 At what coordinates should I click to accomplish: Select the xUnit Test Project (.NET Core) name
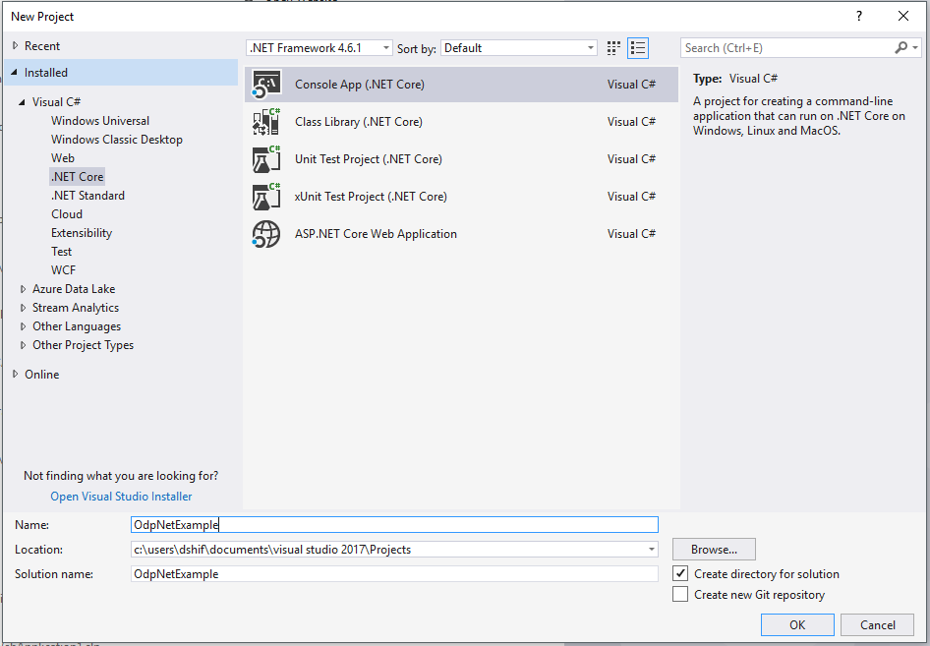pos(371,197)
